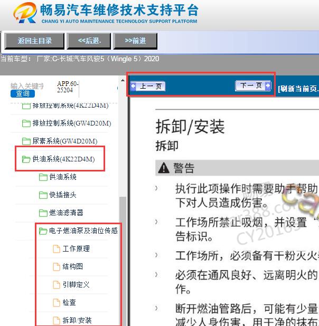This screenshot has width=319, height=326.
Task: Open folder icon of 快插接头
Action: (43, 195)
